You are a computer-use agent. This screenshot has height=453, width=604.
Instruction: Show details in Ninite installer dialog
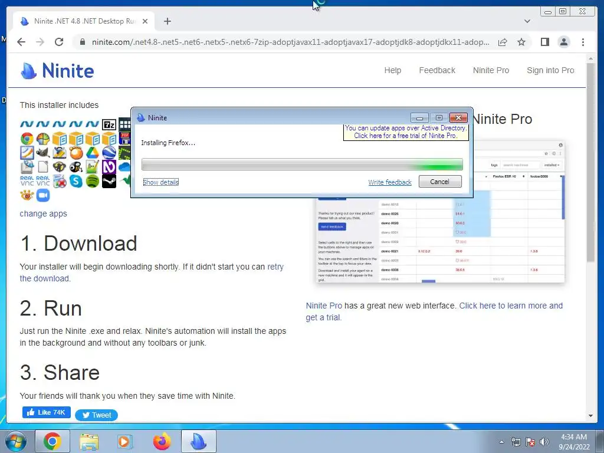click(160, 182)
